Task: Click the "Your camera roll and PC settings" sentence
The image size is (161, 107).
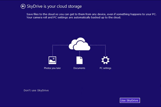Action: 74,17
